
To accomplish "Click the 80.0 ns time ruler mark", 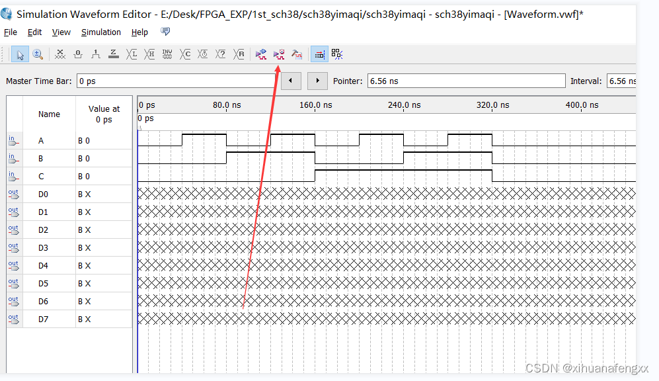I will coord(227,105).
